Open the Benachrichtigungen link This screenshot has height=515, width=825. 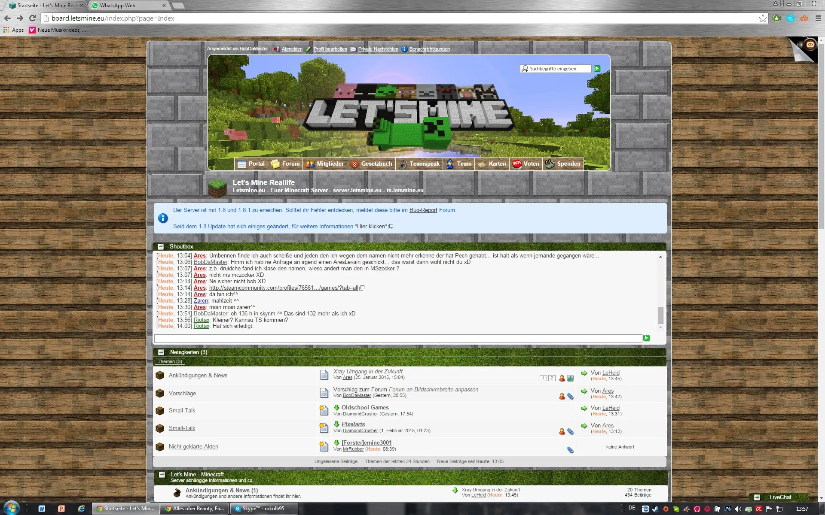coord(430,49)
